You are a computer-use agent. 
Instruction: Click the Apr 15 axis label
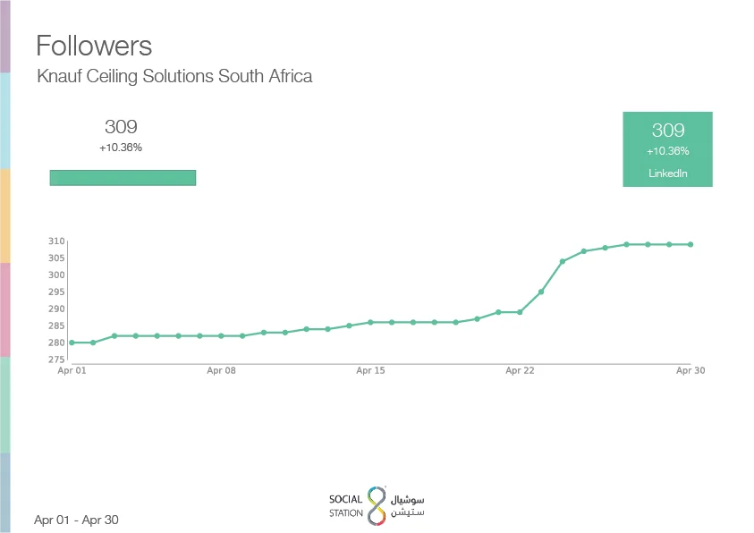pyautogui.click(x=370, y=369)
